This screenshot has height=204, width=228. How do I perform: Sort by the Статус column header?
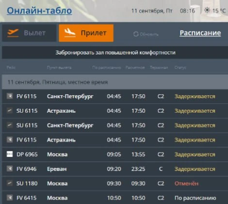[180, 68]
